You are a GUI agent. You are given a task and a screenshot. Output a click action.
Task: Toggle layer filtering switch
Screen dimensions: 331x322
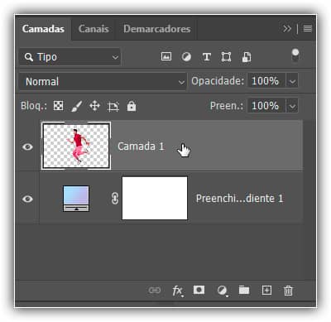point(295,55)
